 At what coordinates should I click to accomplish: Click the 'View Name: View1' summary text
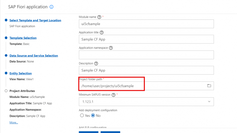pos(21,79)
